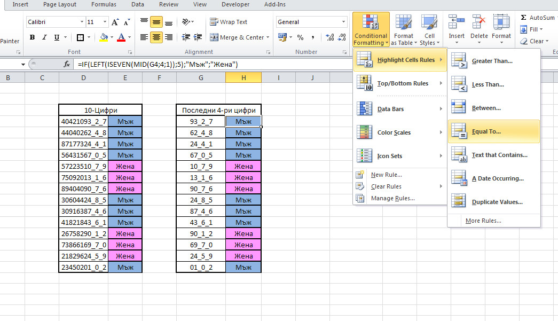Open Highlight Cells Rules submenu

400,60
